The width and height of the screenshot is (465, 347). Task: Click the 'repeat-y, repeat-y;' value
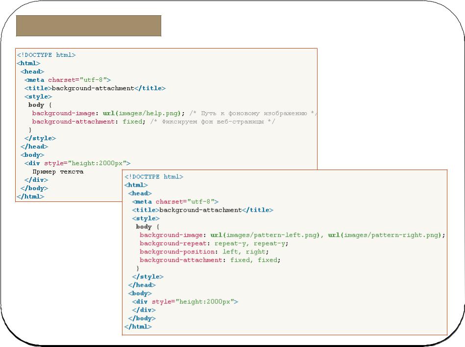tap(251, 244)
